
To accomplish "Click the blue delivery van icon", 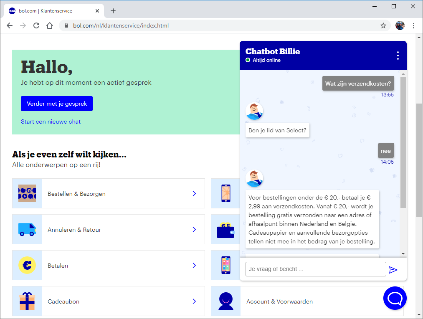I will [27, 230].
